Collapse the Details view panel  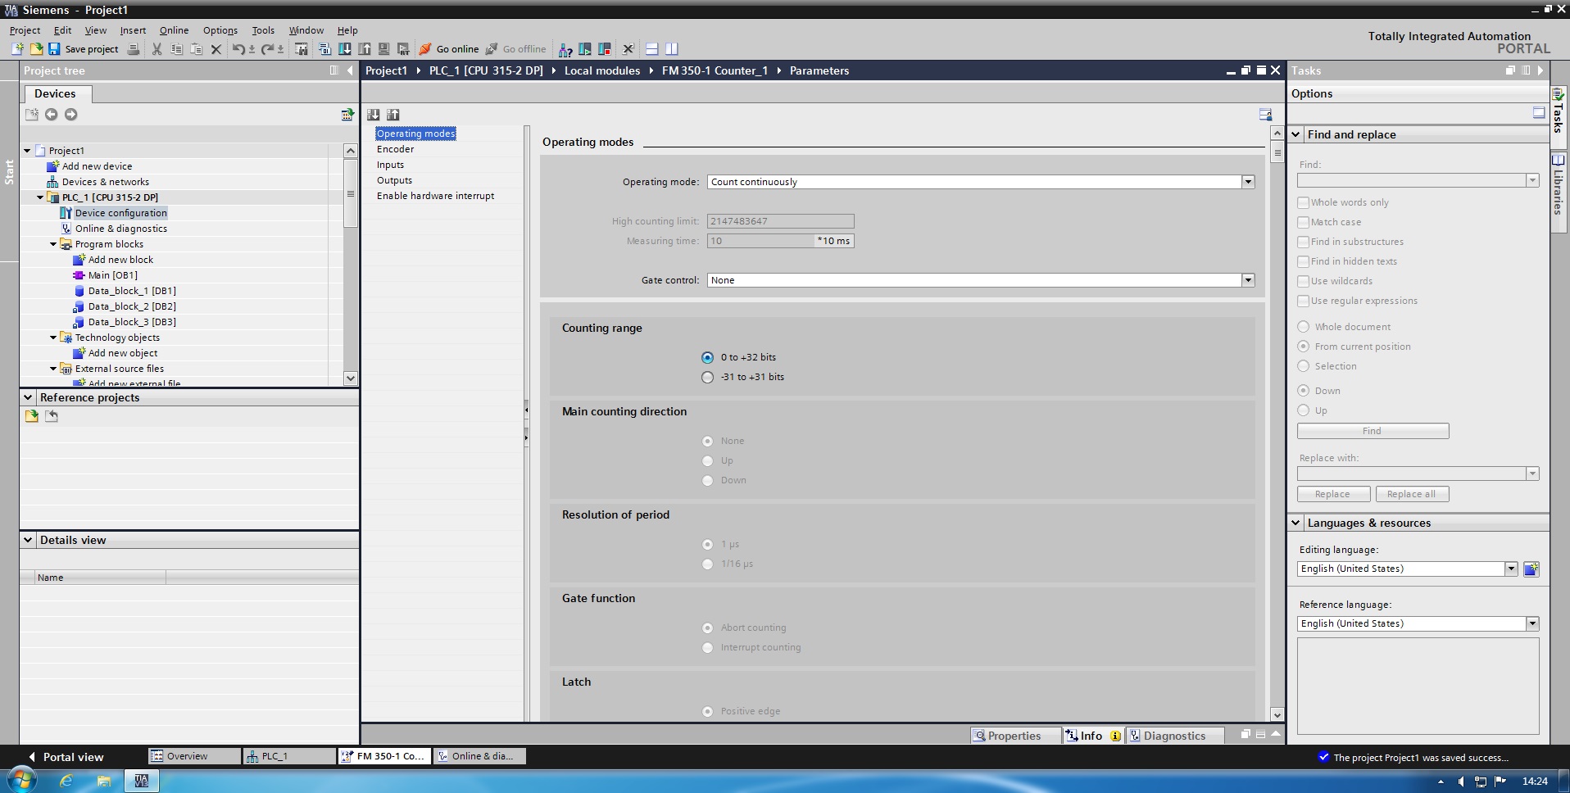pos(29,540)
